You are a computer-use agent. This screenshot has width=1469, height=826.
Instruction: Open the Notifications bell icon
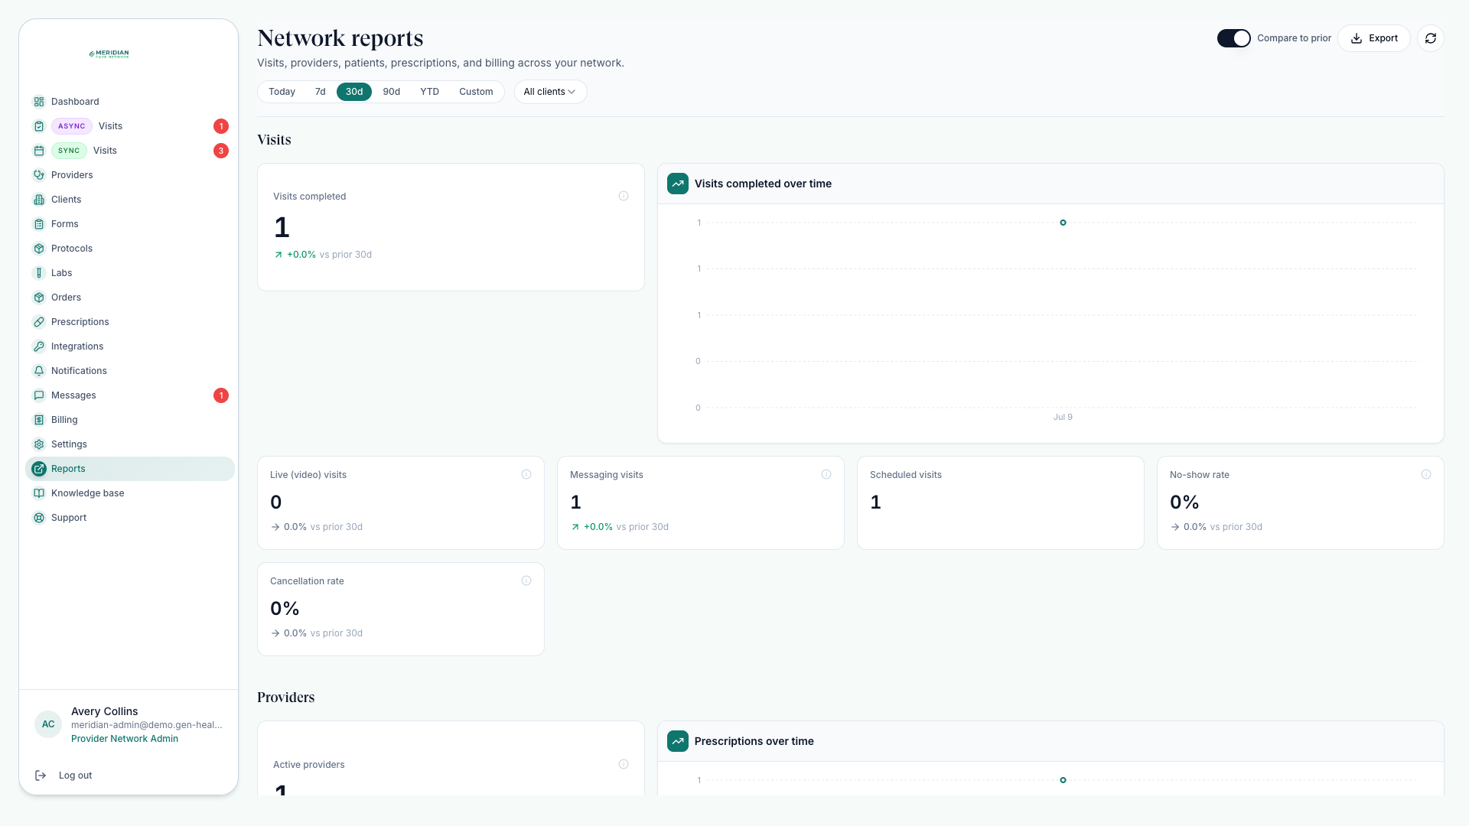(x=39, y=371)
